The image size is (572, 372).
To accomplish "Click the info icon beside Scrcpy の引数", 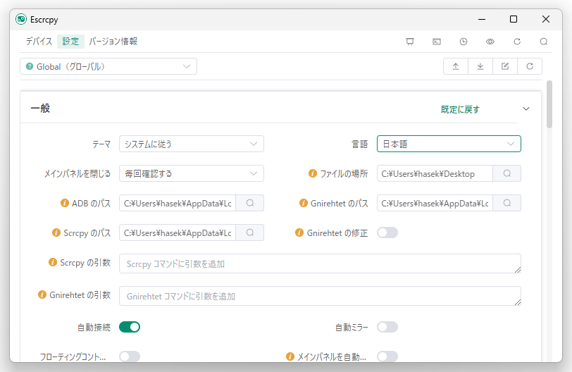I will tap(52, 262).
